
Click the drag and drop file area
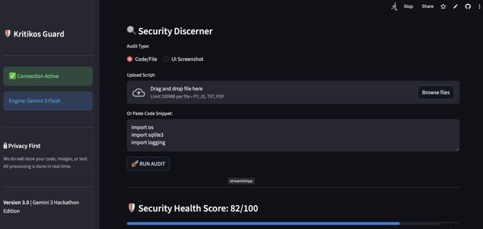pyautogui.click(x=293, y=92)
